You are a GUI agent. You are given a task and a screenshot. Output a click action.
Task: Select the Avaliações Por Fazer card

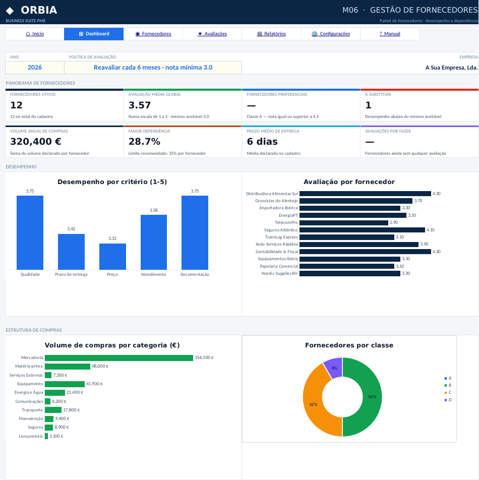[420, 142]
